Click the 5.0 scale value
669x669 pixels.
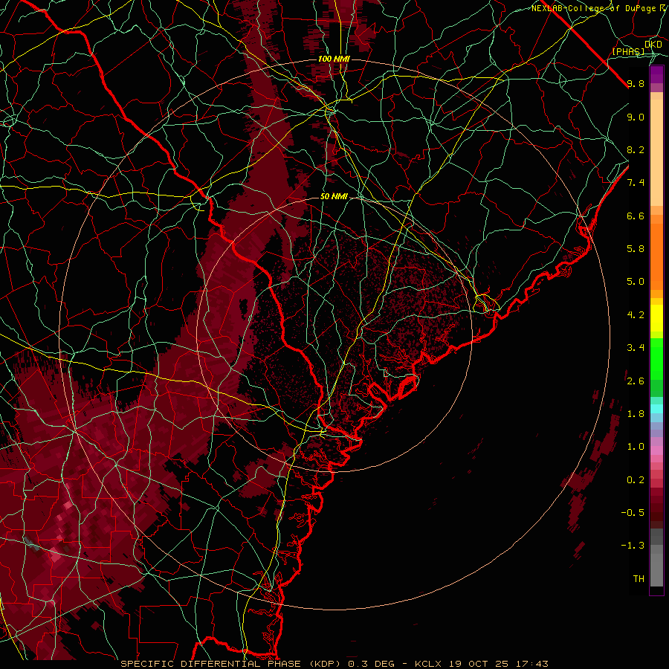636,282
